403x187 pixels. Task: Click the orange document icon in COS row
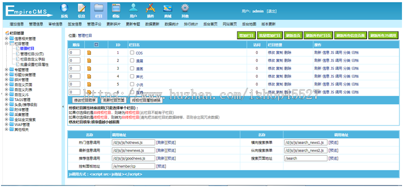click(x=89, y=53)
